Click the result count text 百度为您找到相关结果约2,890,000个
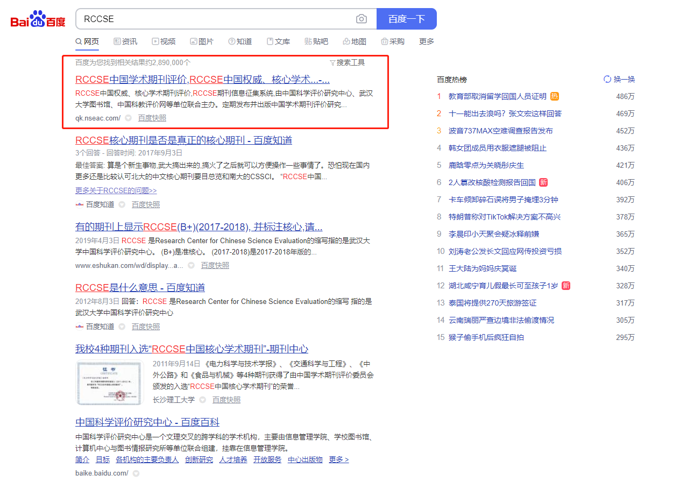This screenshot has height=489, width=673. point(133,62)
